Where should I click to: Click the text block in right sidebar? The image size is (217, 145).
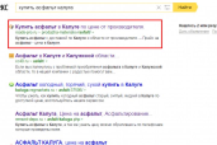click(198, 29)
